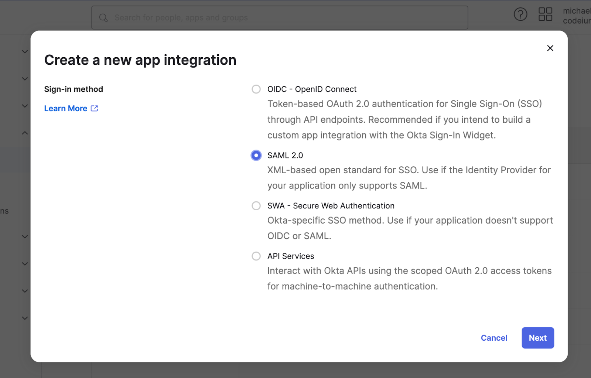Expand the third sidebar chevron from top

tap(25, 106)
